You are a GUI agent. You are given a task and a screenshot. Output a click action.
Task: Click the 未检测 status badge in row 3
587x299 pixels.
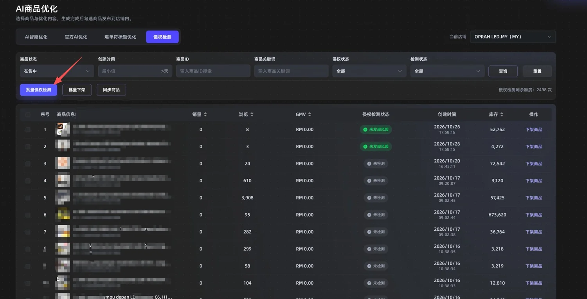[x=376, y=164]
